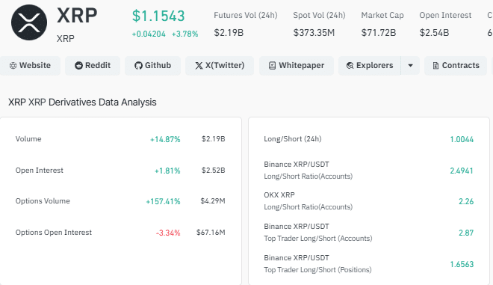Select the $2.54B open interest value
The width and height of the screenshot is (493, 285).
click(x=434, y=32)
